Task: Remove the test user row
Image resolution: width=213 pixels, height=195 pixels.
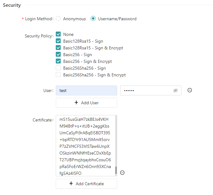Action: pos(189,90)
